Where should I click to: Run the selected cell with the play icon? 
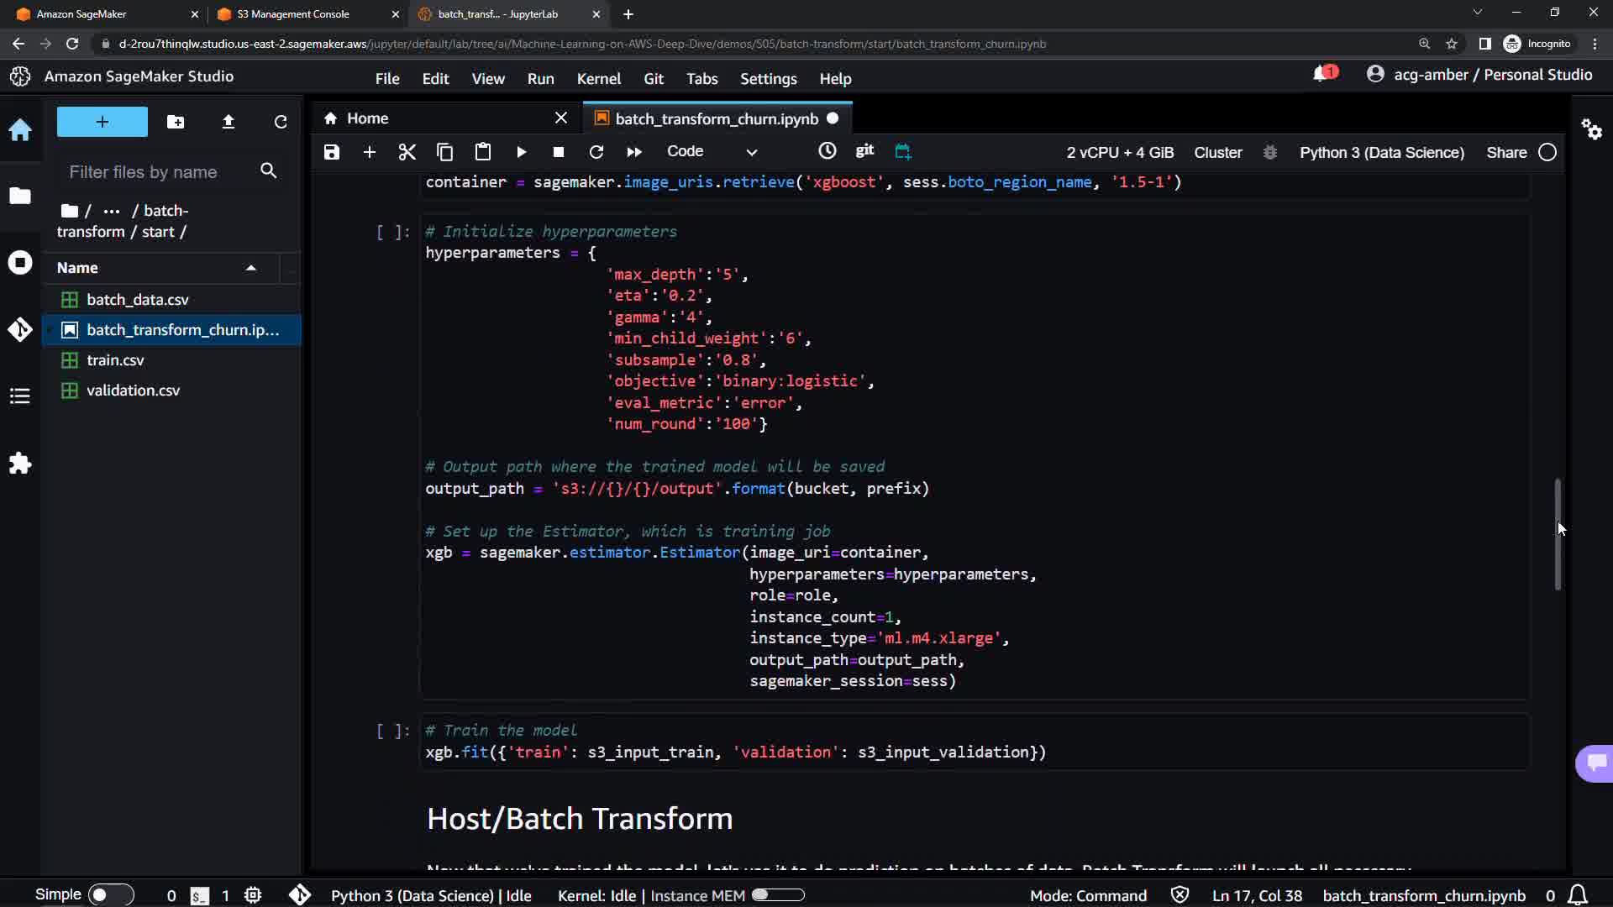tap(521, 152)
